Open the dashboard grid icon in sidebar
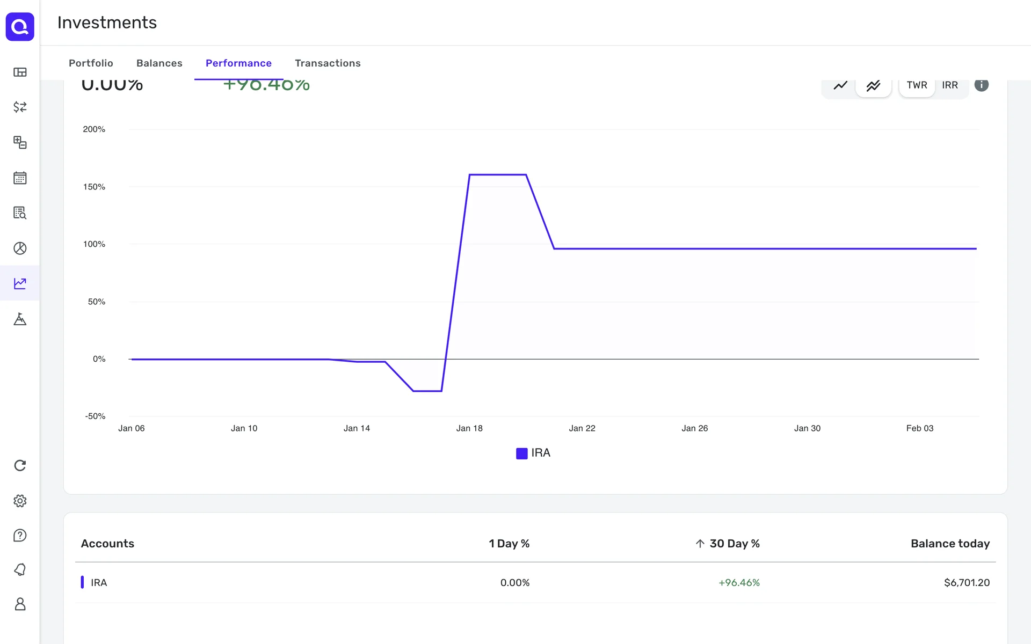 (x=20, y=72)
